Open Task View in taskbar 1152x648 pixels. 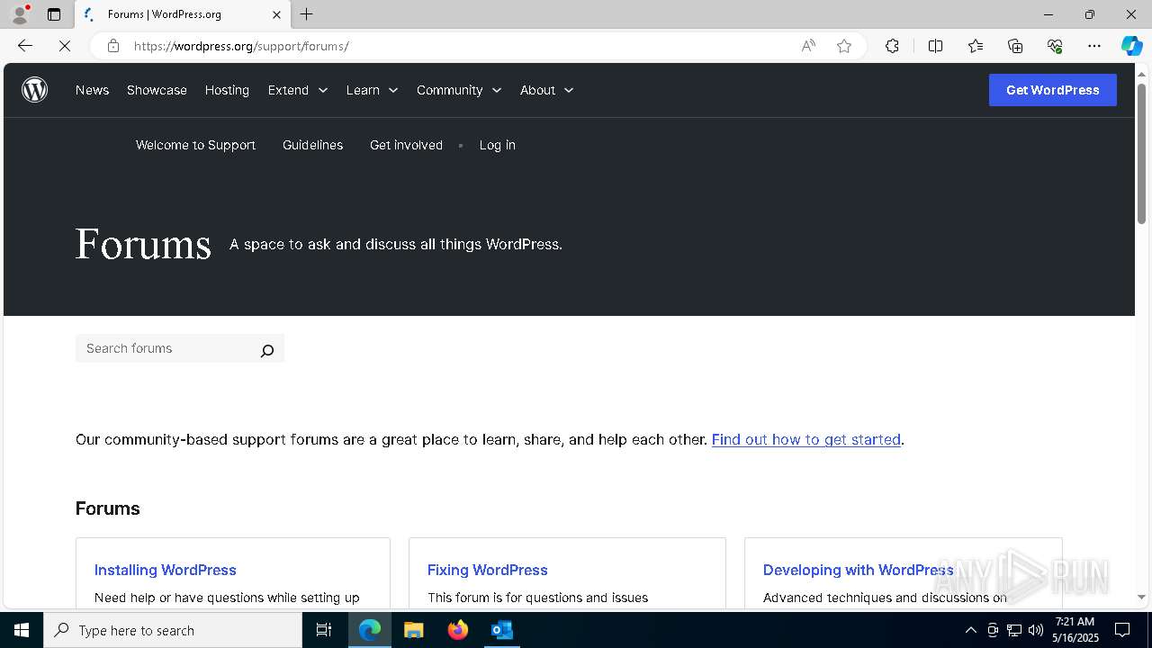(x=324, y=630)
